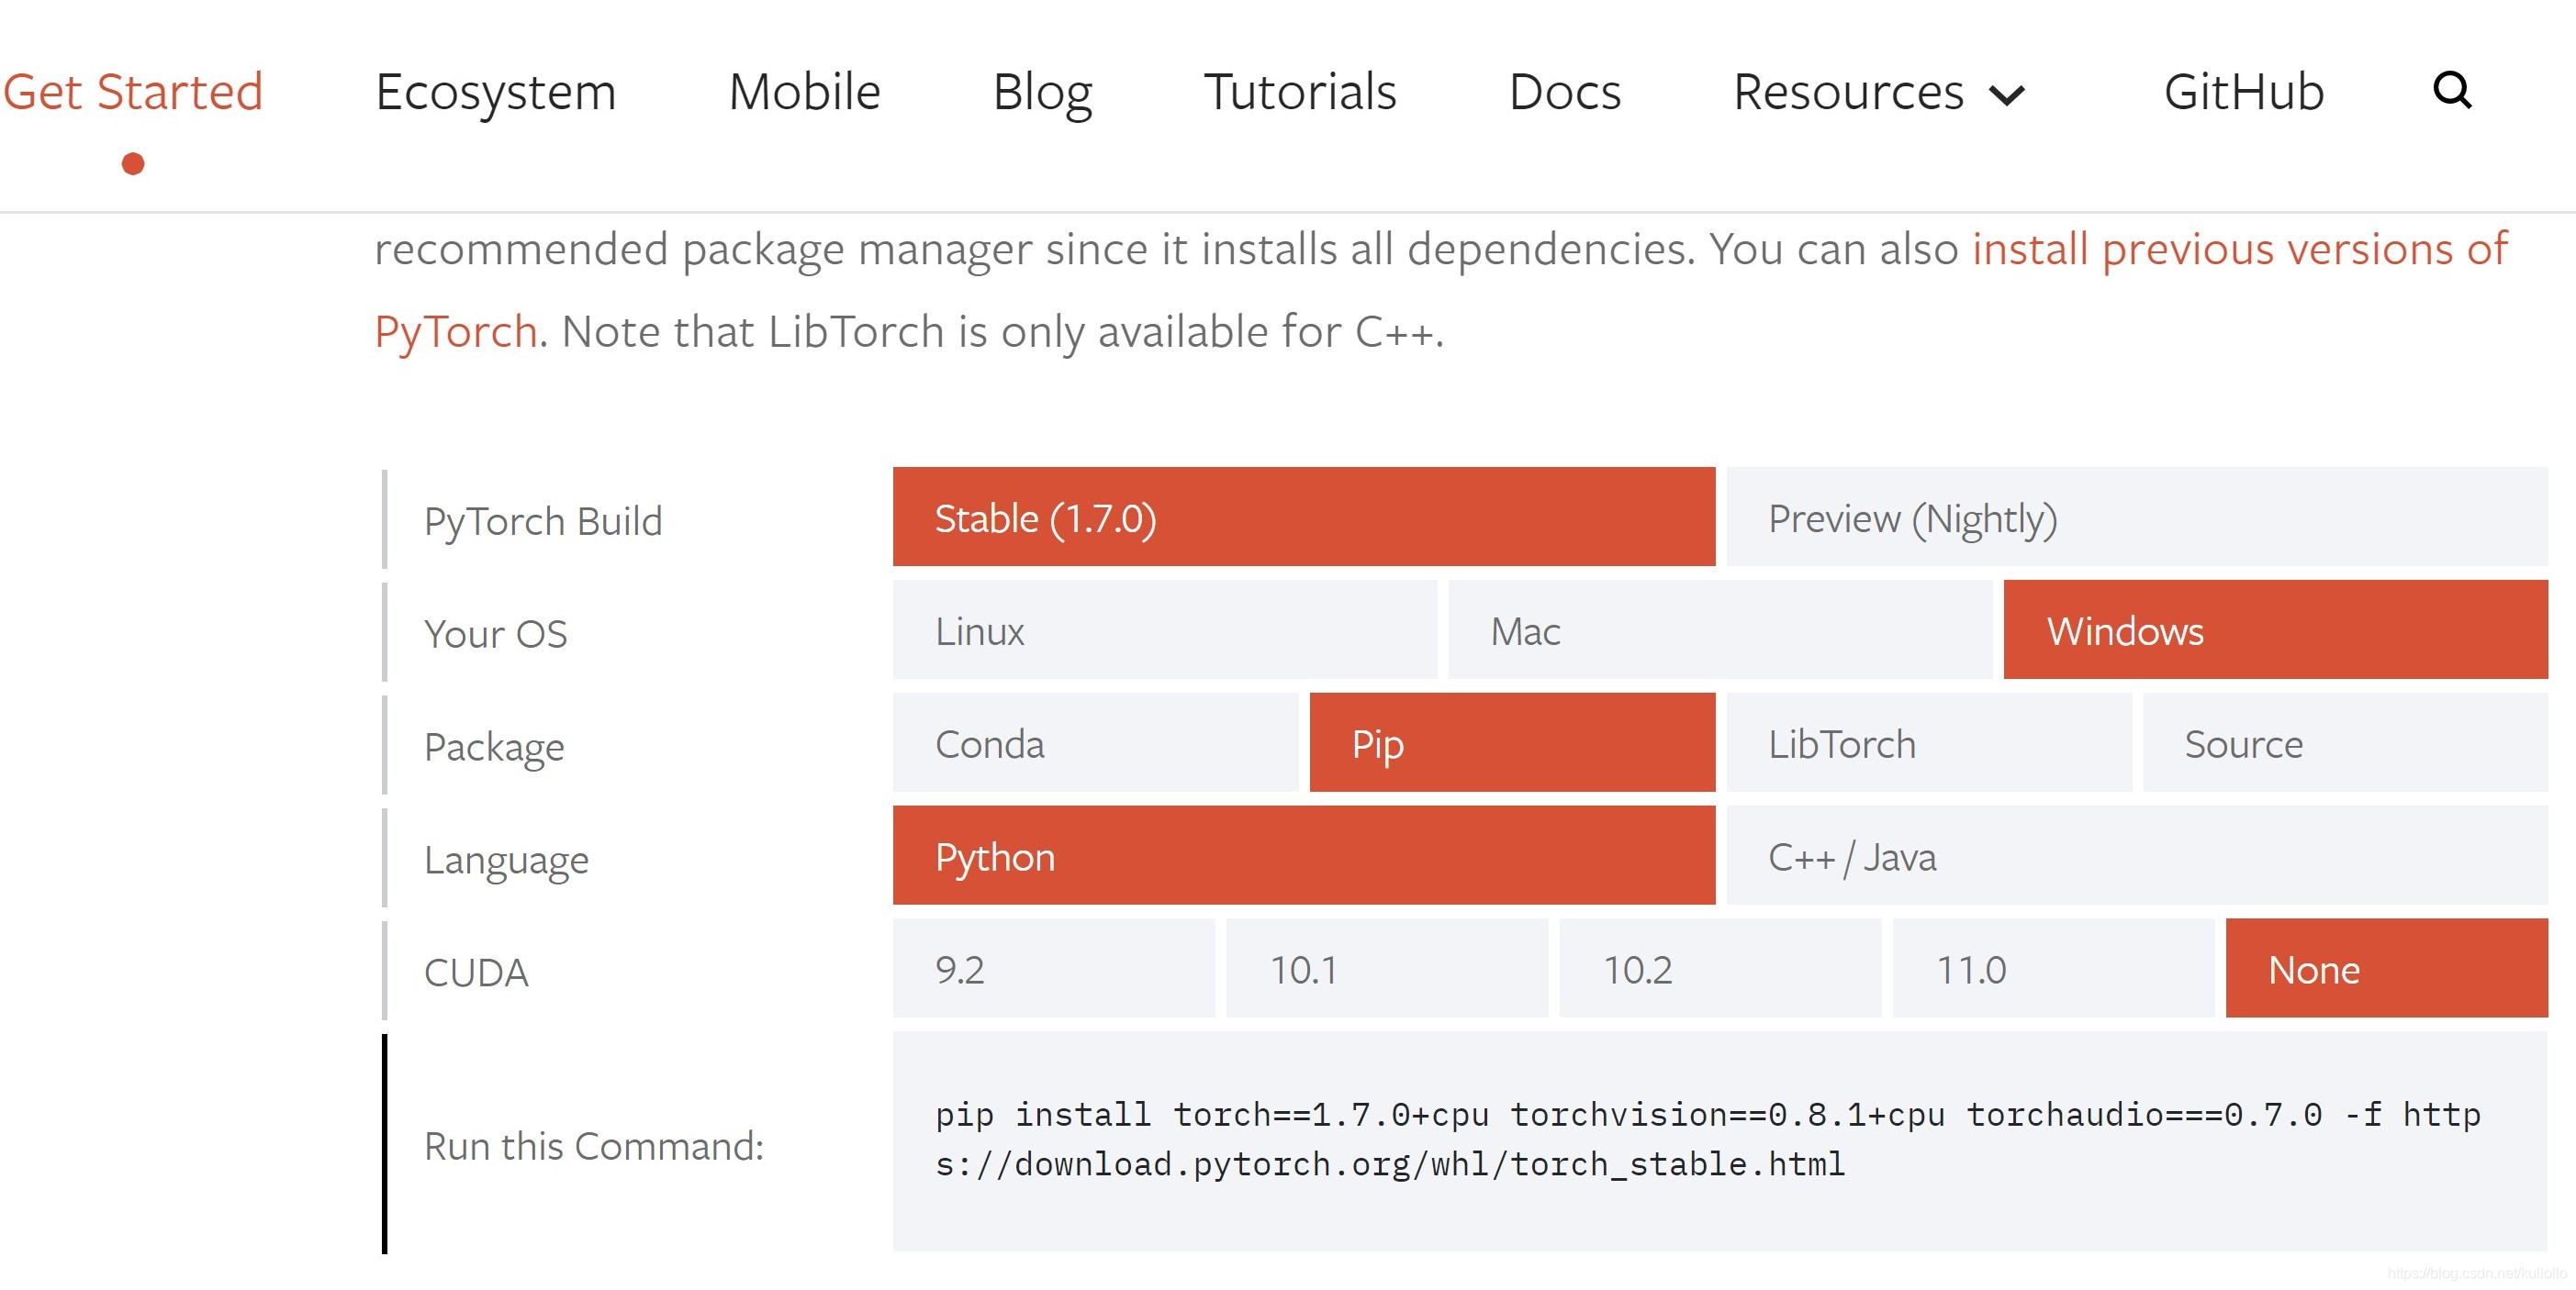Switch language to C++ / Java
The height and width of the screenshot is (1290, 2576).
click(x=2136, y=855)
